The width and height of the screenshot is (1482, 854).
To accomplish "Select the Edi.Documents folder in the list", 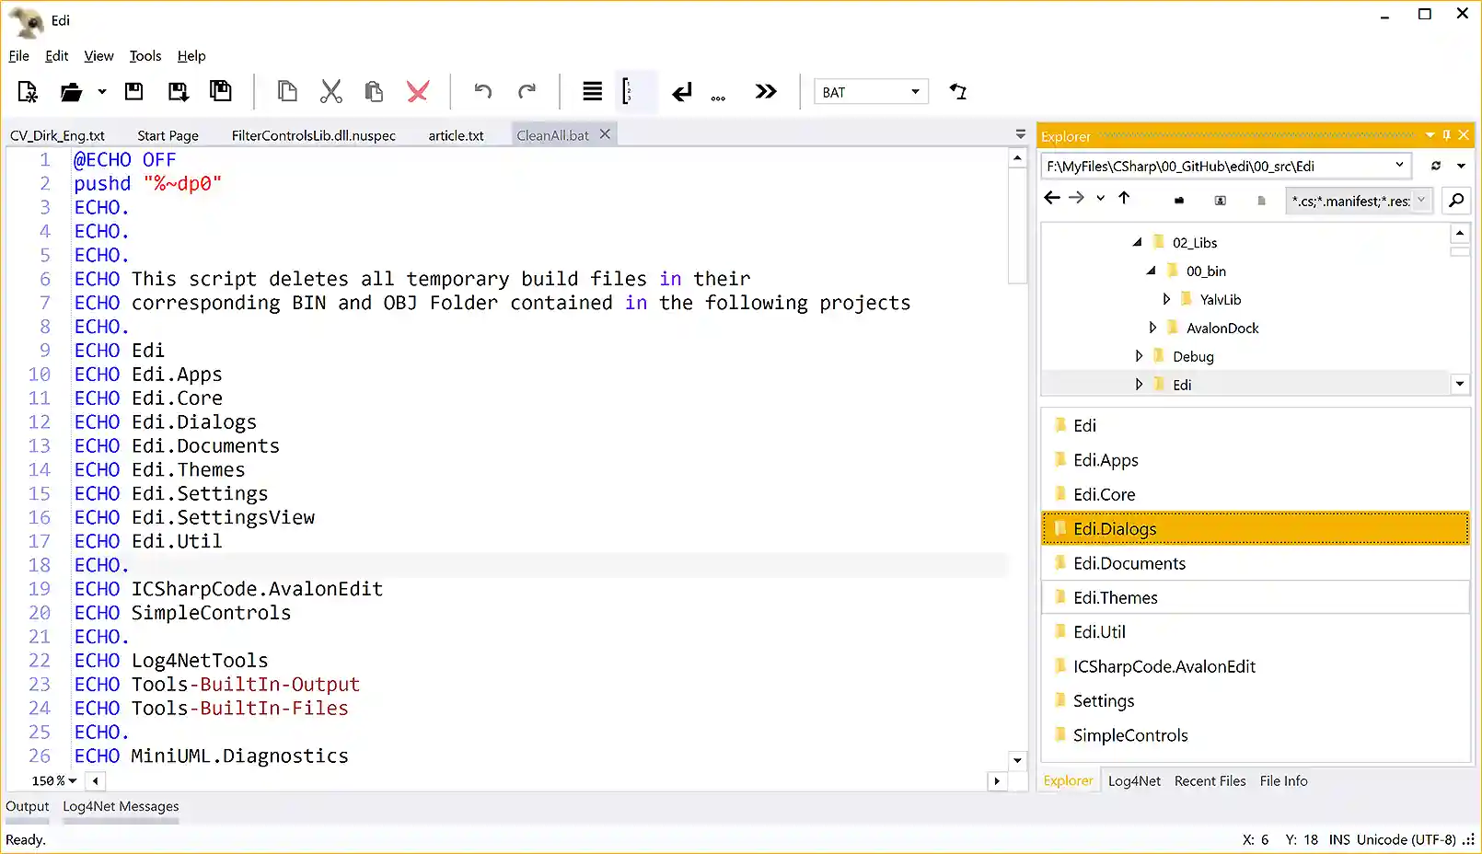I will click(1129, 563).
